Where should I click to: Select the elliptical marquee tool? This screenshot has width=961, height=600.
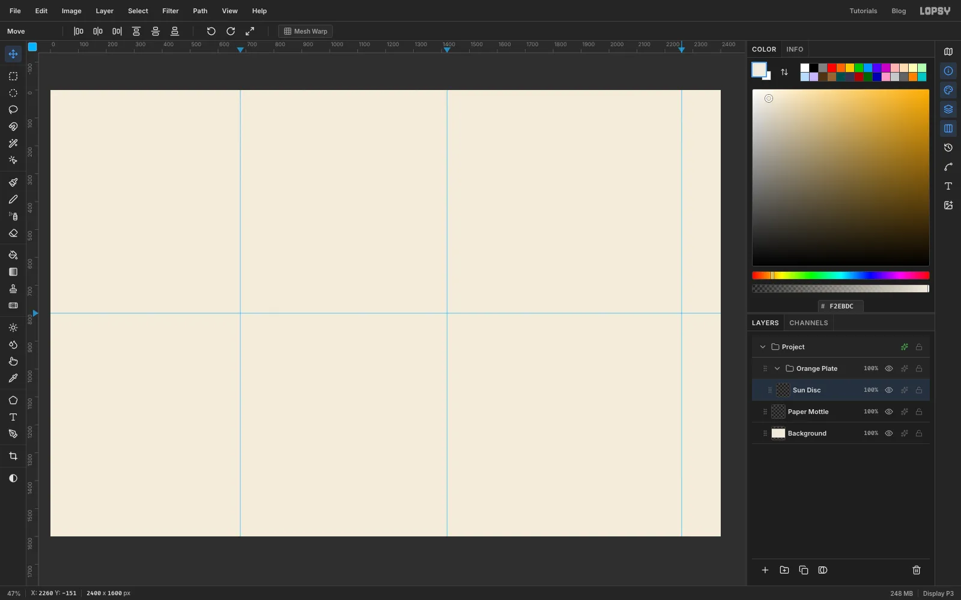tap(13, 93)
